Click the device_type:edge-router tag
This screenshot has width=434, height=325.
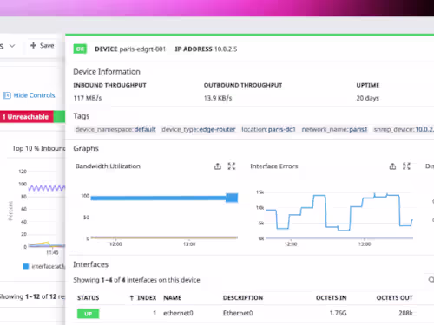pos(199,129)
